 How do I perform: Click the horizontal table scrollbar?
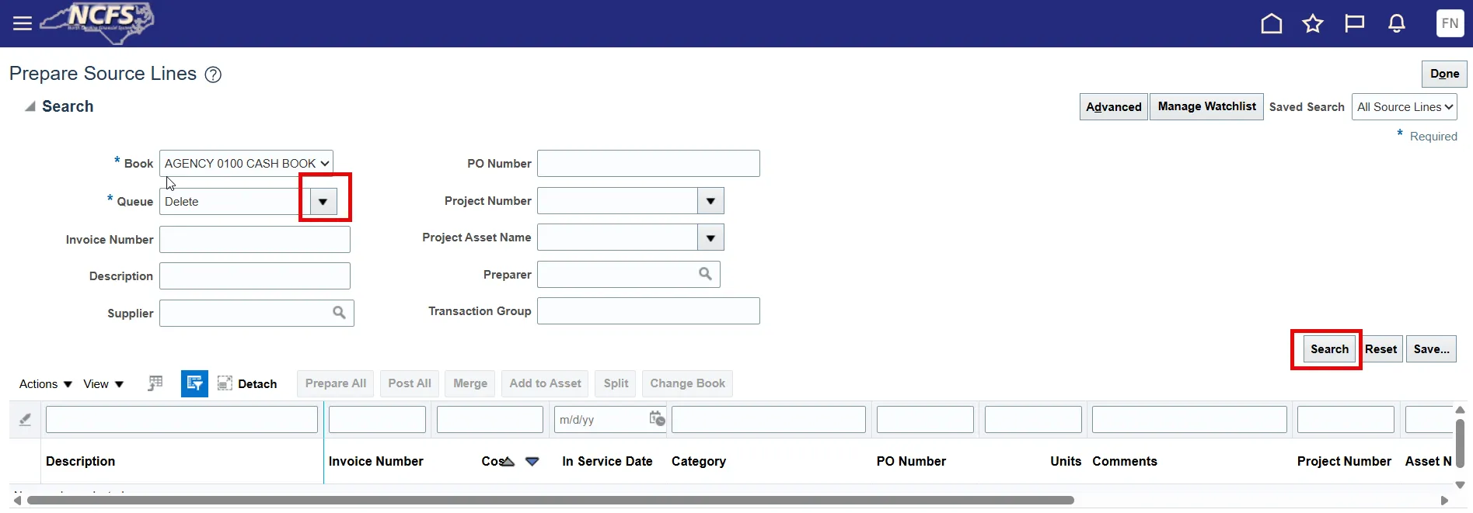pyautogui.click(x=550, y=501)
